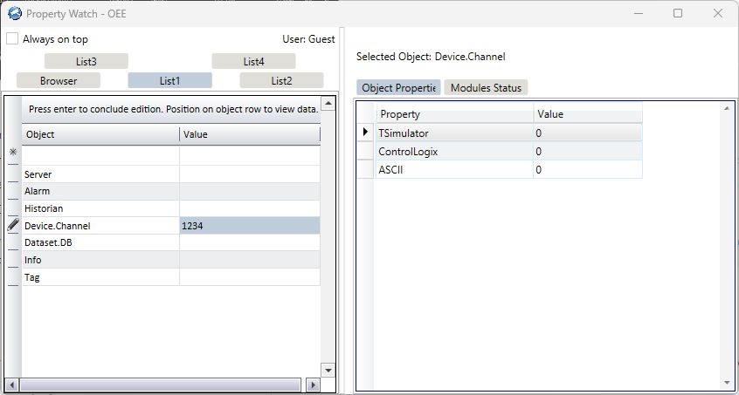Click the scroll-down arrow of the object list
The image size is (739, 395).
pyautogui.click(x=328, y=370)
